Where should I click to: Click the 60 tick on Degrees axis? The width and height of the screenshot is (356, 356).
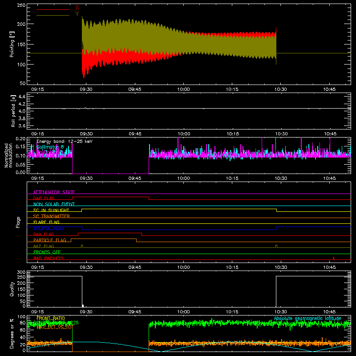coord(23,330)
